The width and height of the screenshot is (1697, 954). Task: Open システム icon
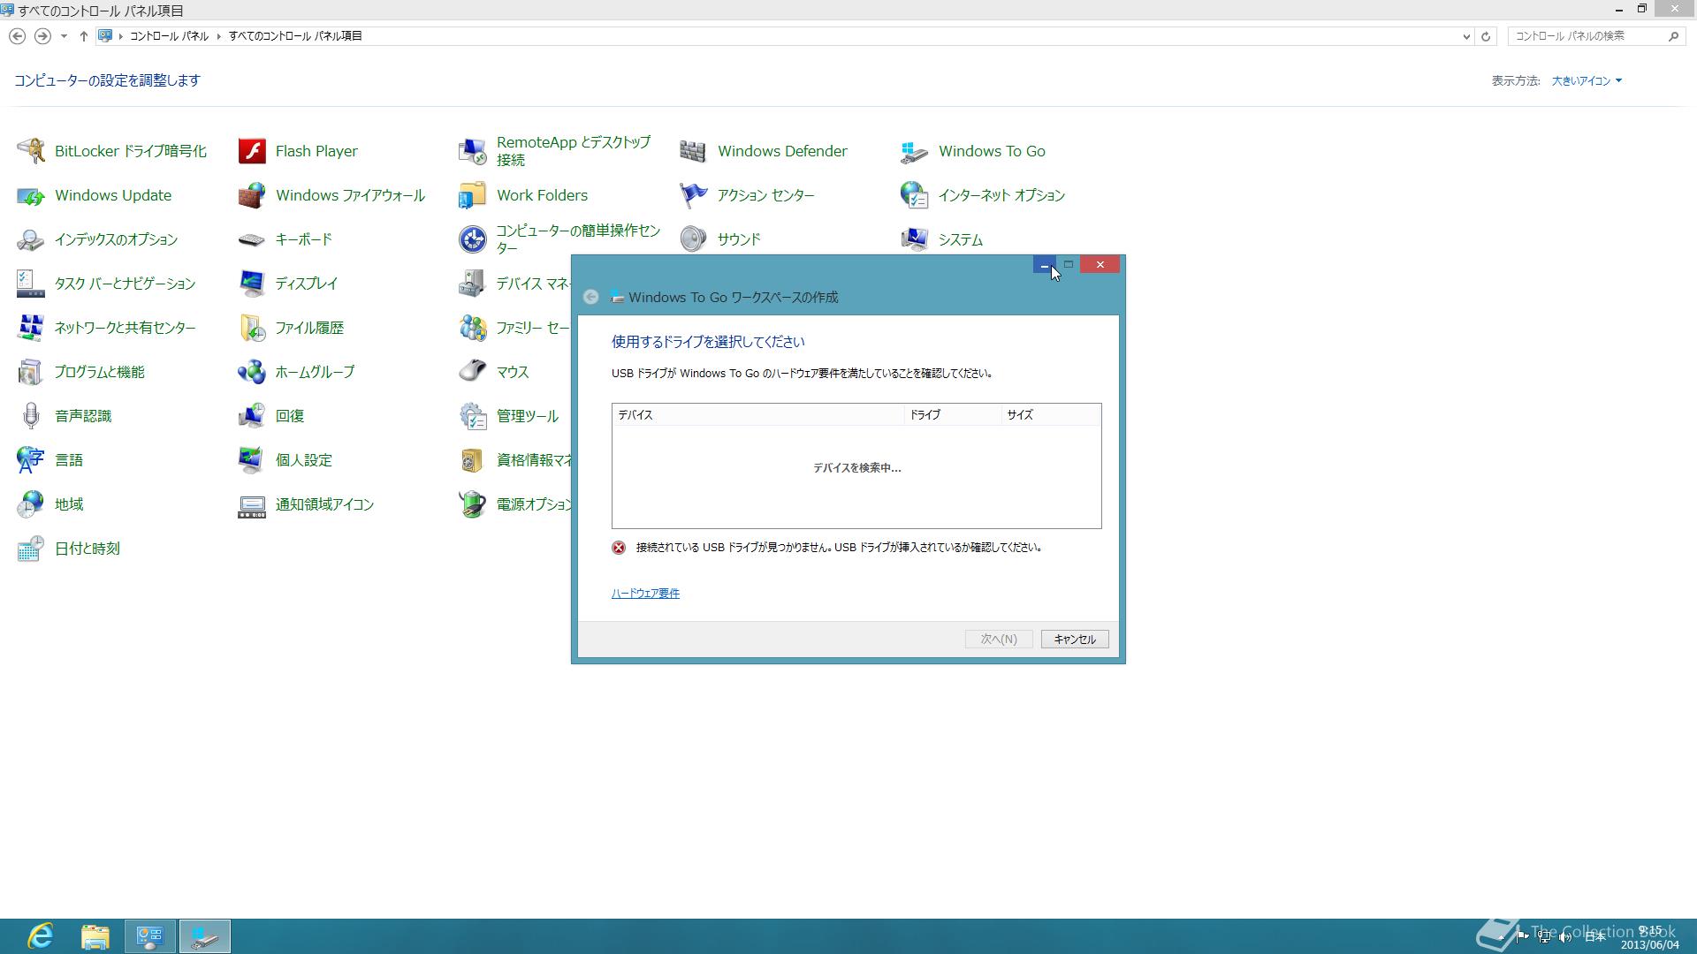click(915, 239)
